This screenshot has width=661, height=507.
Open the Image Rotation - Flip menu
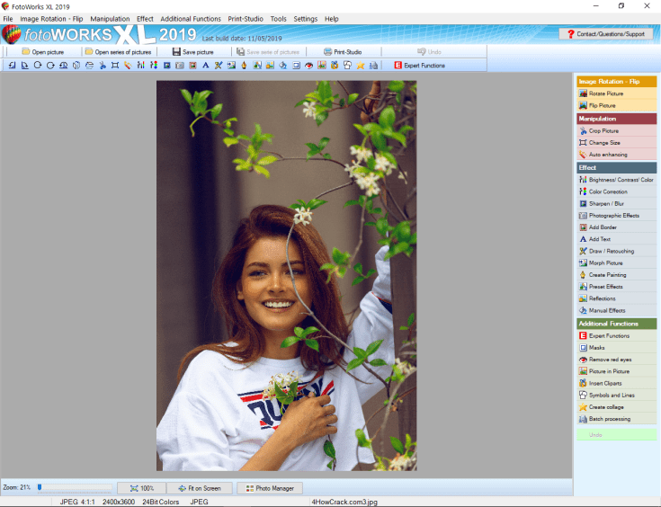[51, 19]
